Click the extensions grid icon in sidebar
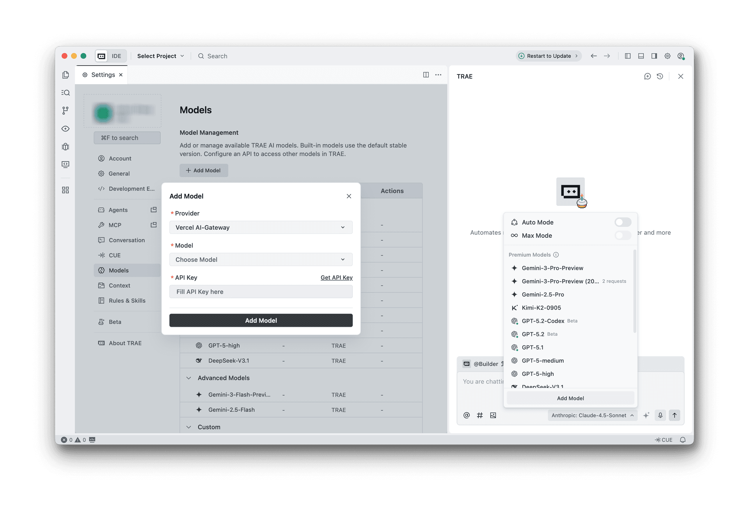The image size is (749, 508). [66, 190]
